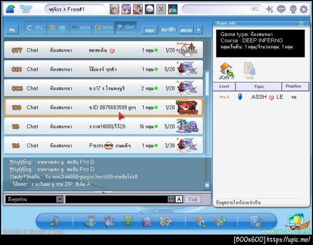Open the Room list icon
This screenshot has width=313, height=245.
pyautogui.click(x=26, y=9)
